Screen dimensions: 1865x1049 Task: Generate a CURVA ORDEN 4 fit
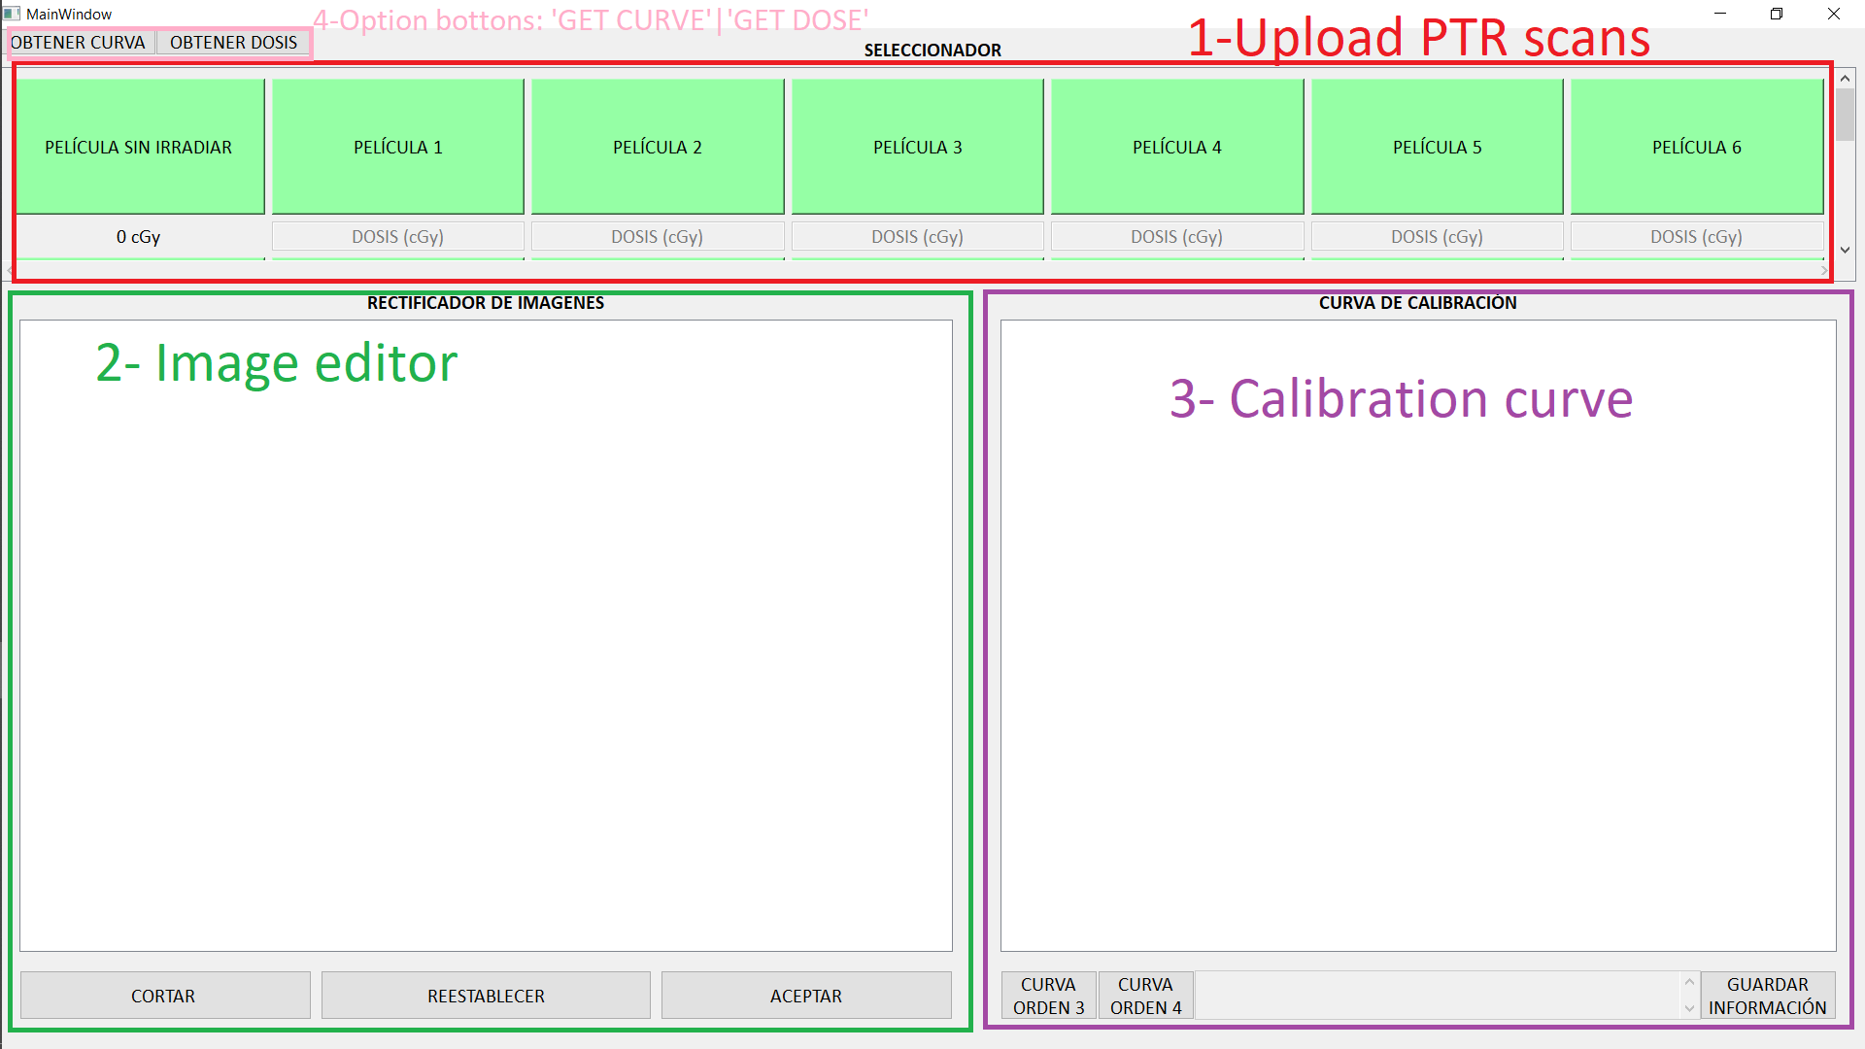coord(1145,996)
